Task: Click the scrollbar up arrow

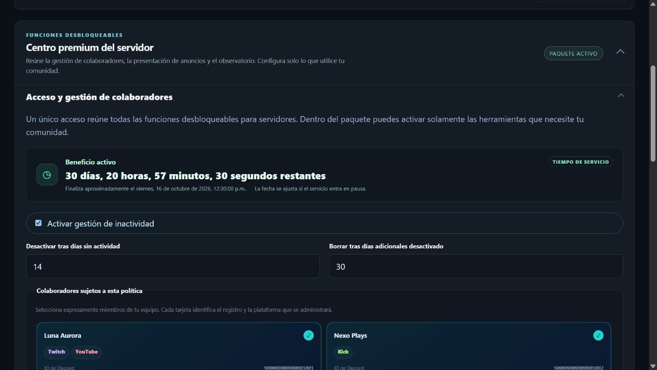Action: (653, 4)
